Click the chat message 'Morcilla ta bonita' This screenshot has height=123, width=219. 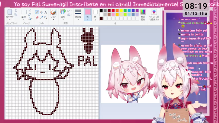point(191,34)
